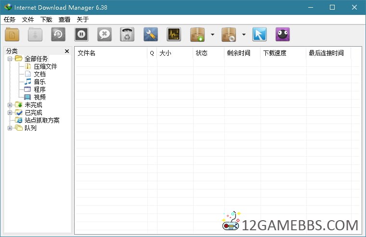Minimize the Internet Download Manager window
This screenshot has height=237, width=366.
[311, 7]
